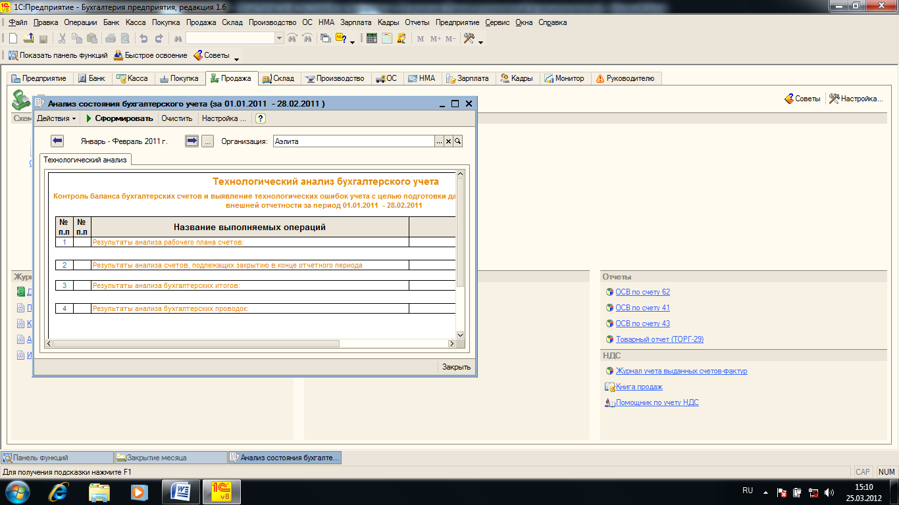Open the ОСВ по счету 62 link
The height and width of the screenshot is (505, 899).
[642, 292]
